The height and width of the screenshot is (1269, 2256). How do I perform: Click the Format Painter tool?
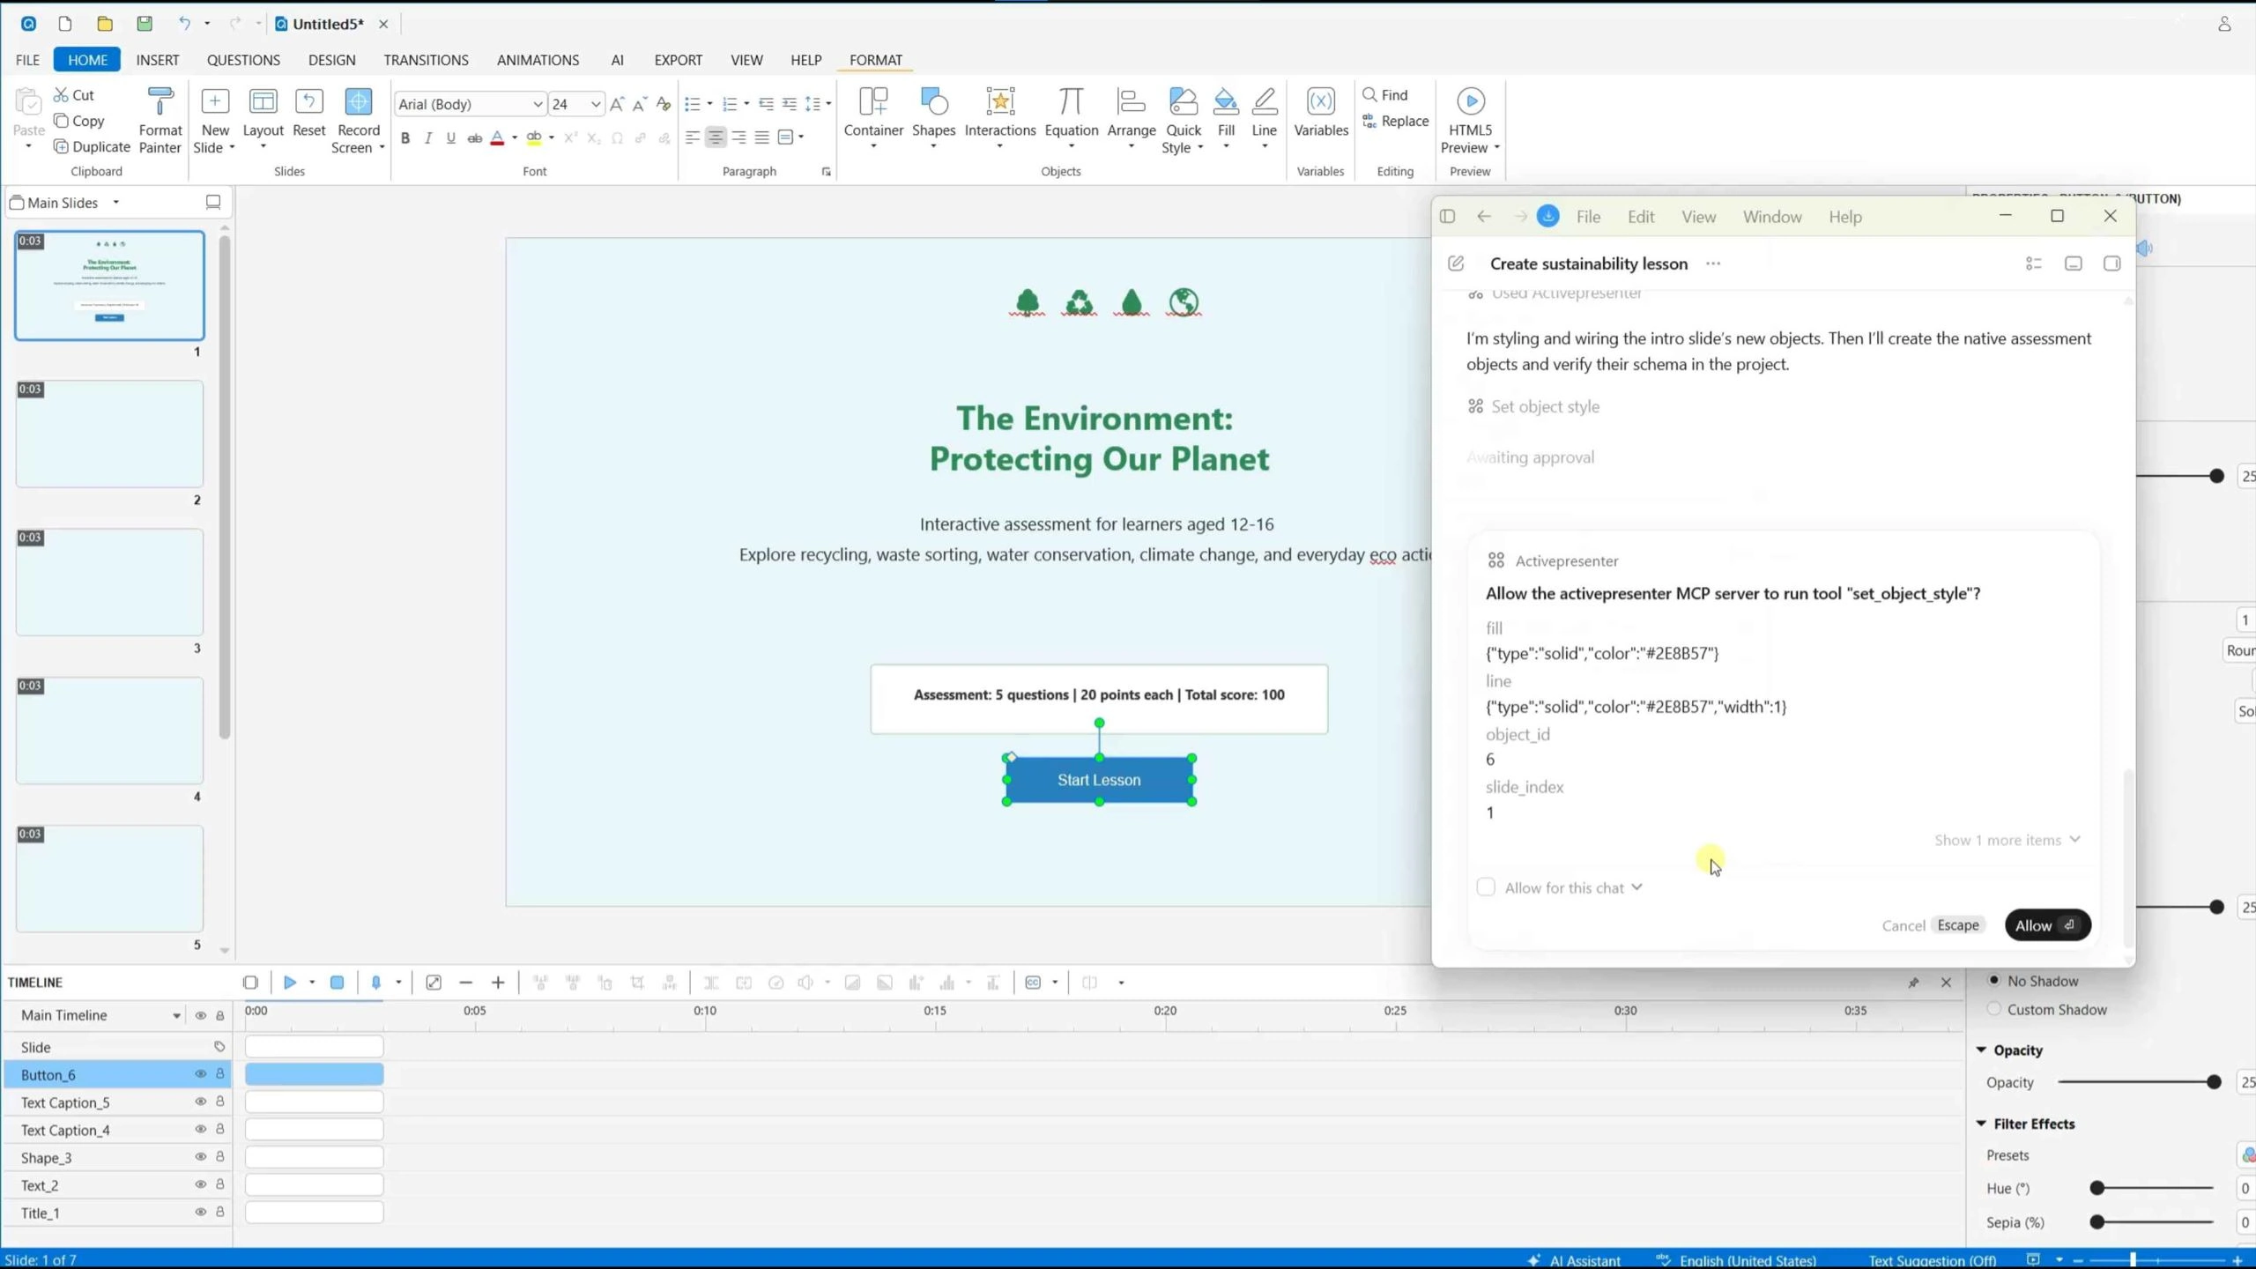(160, 121)
